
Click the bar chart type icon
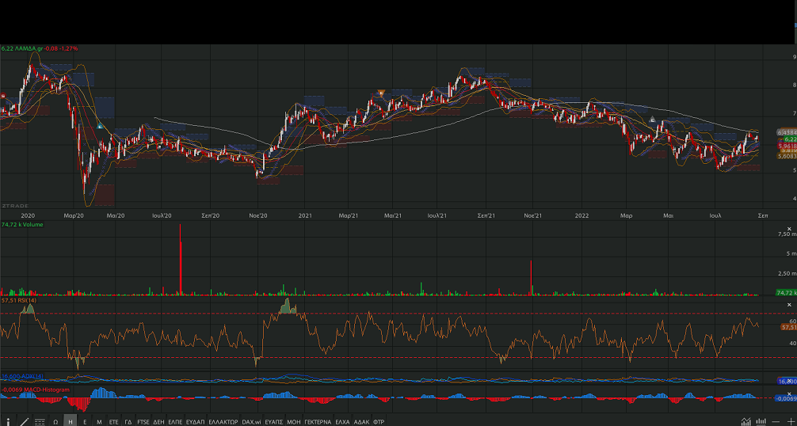pos(761,421)
